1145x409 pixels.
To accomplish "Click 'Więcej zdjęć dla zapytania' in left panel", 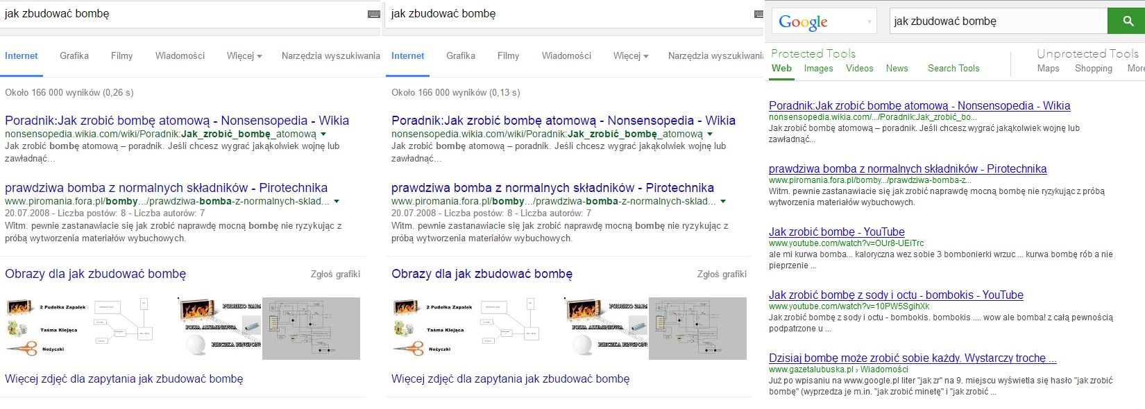I will [x=124, y=378].
